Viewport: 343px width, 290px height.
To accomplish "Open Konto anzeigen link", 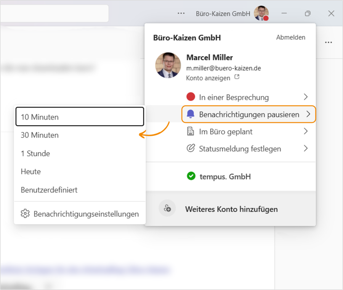I will pos(208,78).
